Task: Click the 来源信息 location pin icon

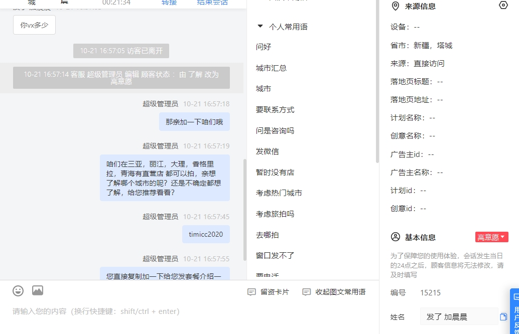Action: tap(395, 7)
